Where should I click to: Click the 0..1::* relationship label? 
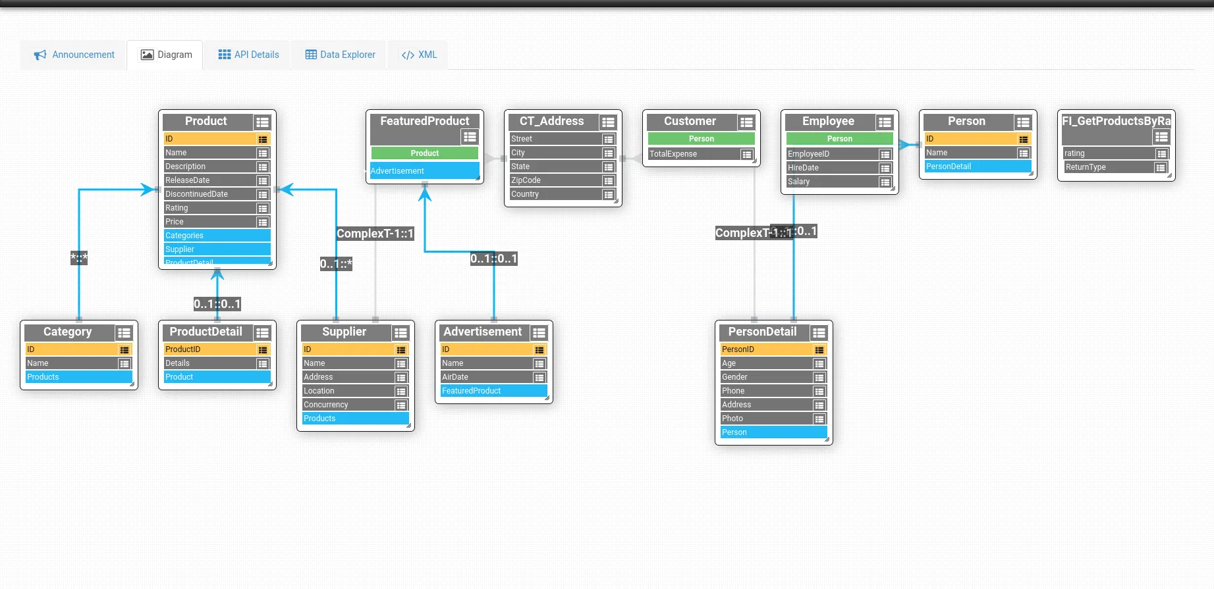336,264
